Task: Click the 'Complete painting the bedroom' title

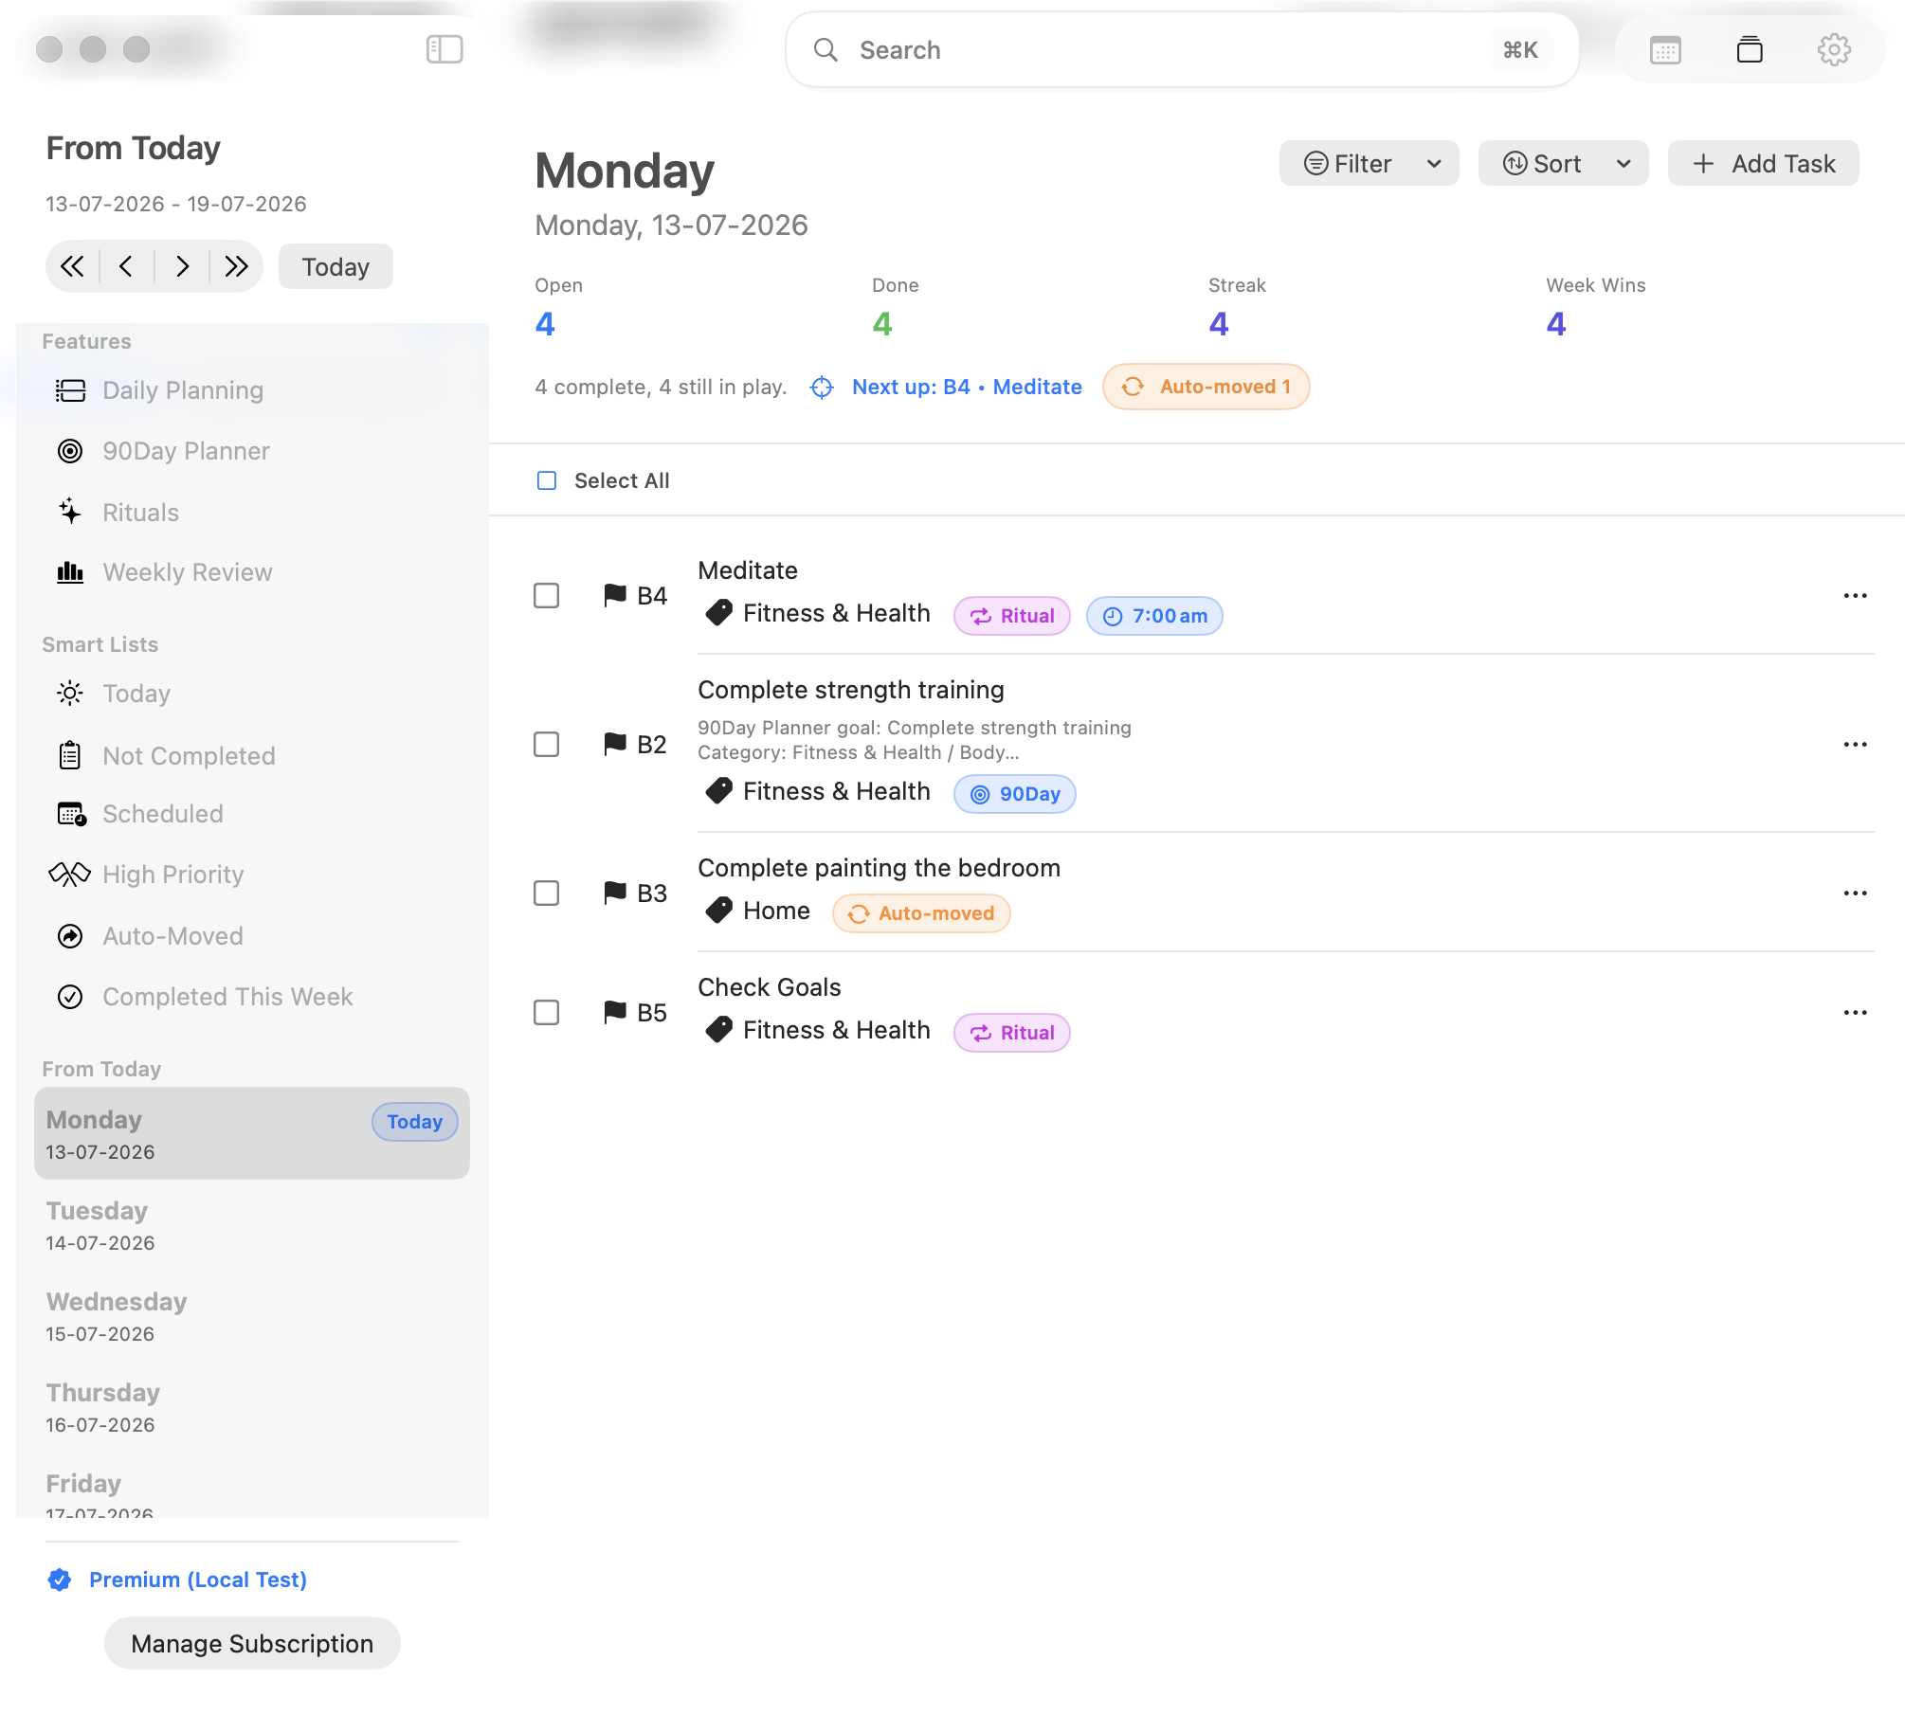Action: point(879,868)
